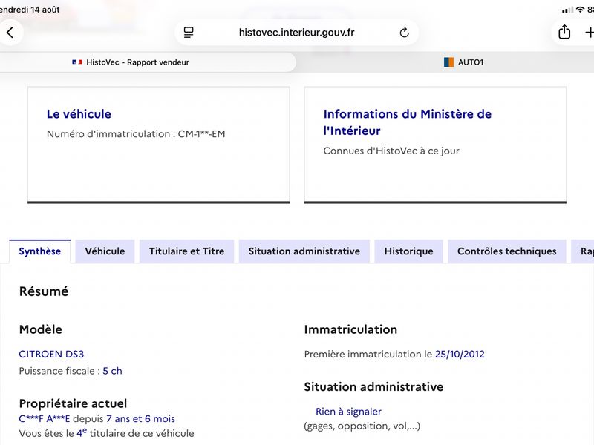Switch to HistoVec - Rapport vendeur tab
Image resolution: width=594 pixels, height=445 pixels.
[148, 62]
